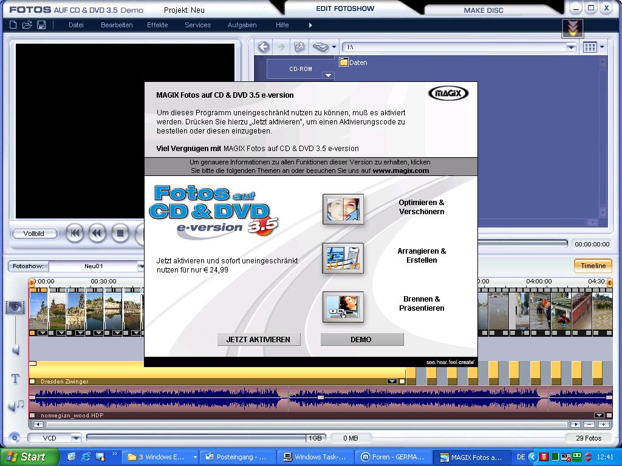Click the timeline horizontal scrollbar
The height and width of the screenshot is (466, 622).
coord(307,424)
